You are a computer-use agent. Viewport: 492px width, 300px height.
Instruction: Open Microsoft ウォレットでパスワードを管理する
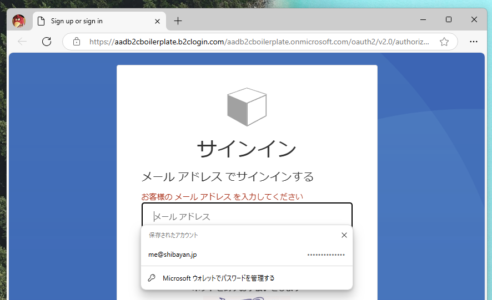pyautogui.click(x=247, y=278)
